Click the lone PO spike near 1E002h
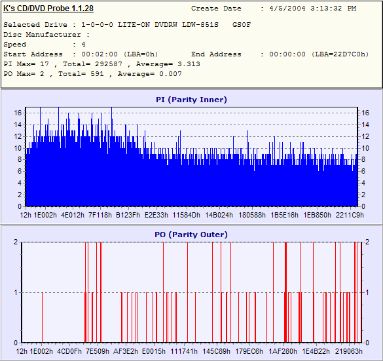The width and height of the screenshot is (383, 361). (x=42, y=317)
